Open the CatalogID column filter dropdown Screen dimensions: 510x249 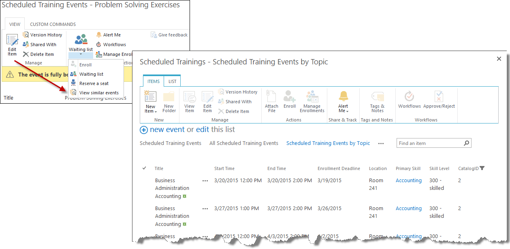tap(482, 168)
